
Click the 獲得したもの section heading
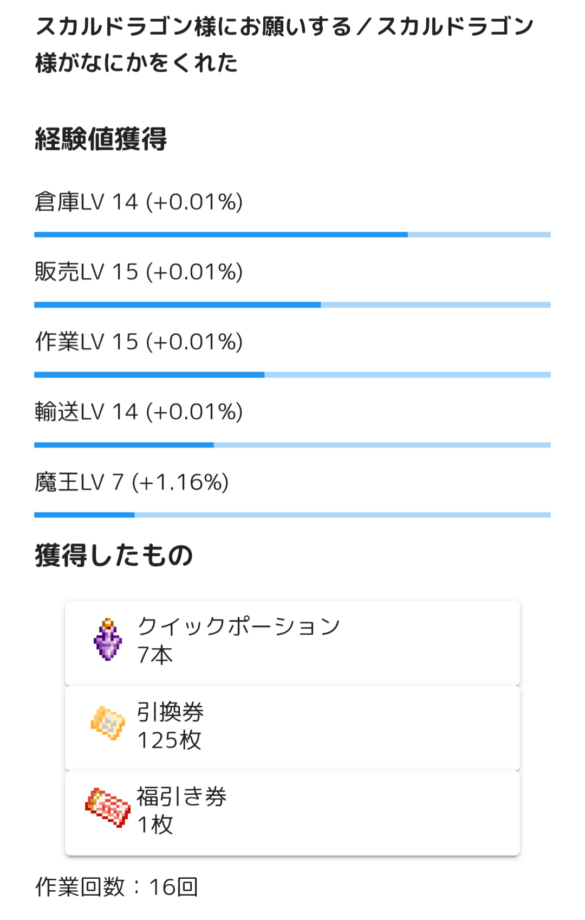[x=114, y=555]
